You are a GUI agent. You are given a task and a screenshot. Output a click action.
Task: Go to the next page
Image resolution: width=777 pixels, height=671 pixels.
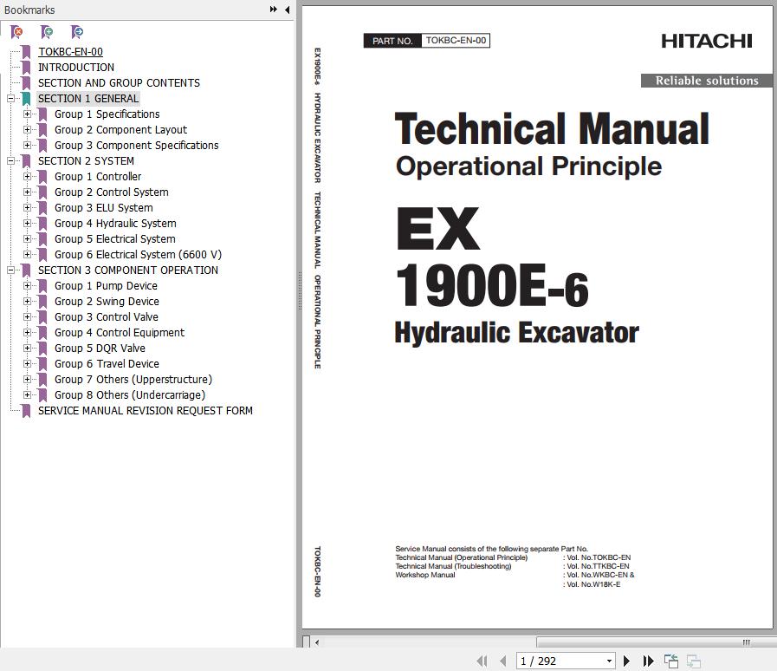pos(626,661)
